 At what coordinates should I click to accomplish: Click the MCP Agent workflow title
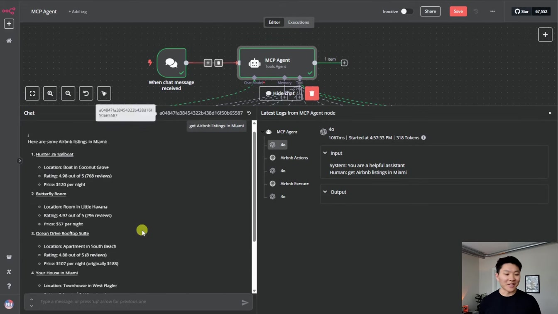coord(44,12)
